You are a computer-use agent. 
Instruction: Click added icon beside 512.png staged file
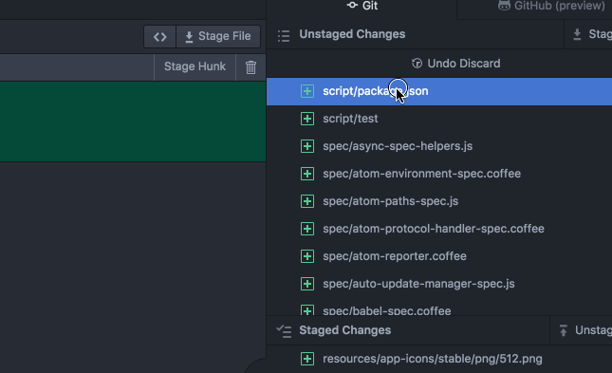[307, 359]
